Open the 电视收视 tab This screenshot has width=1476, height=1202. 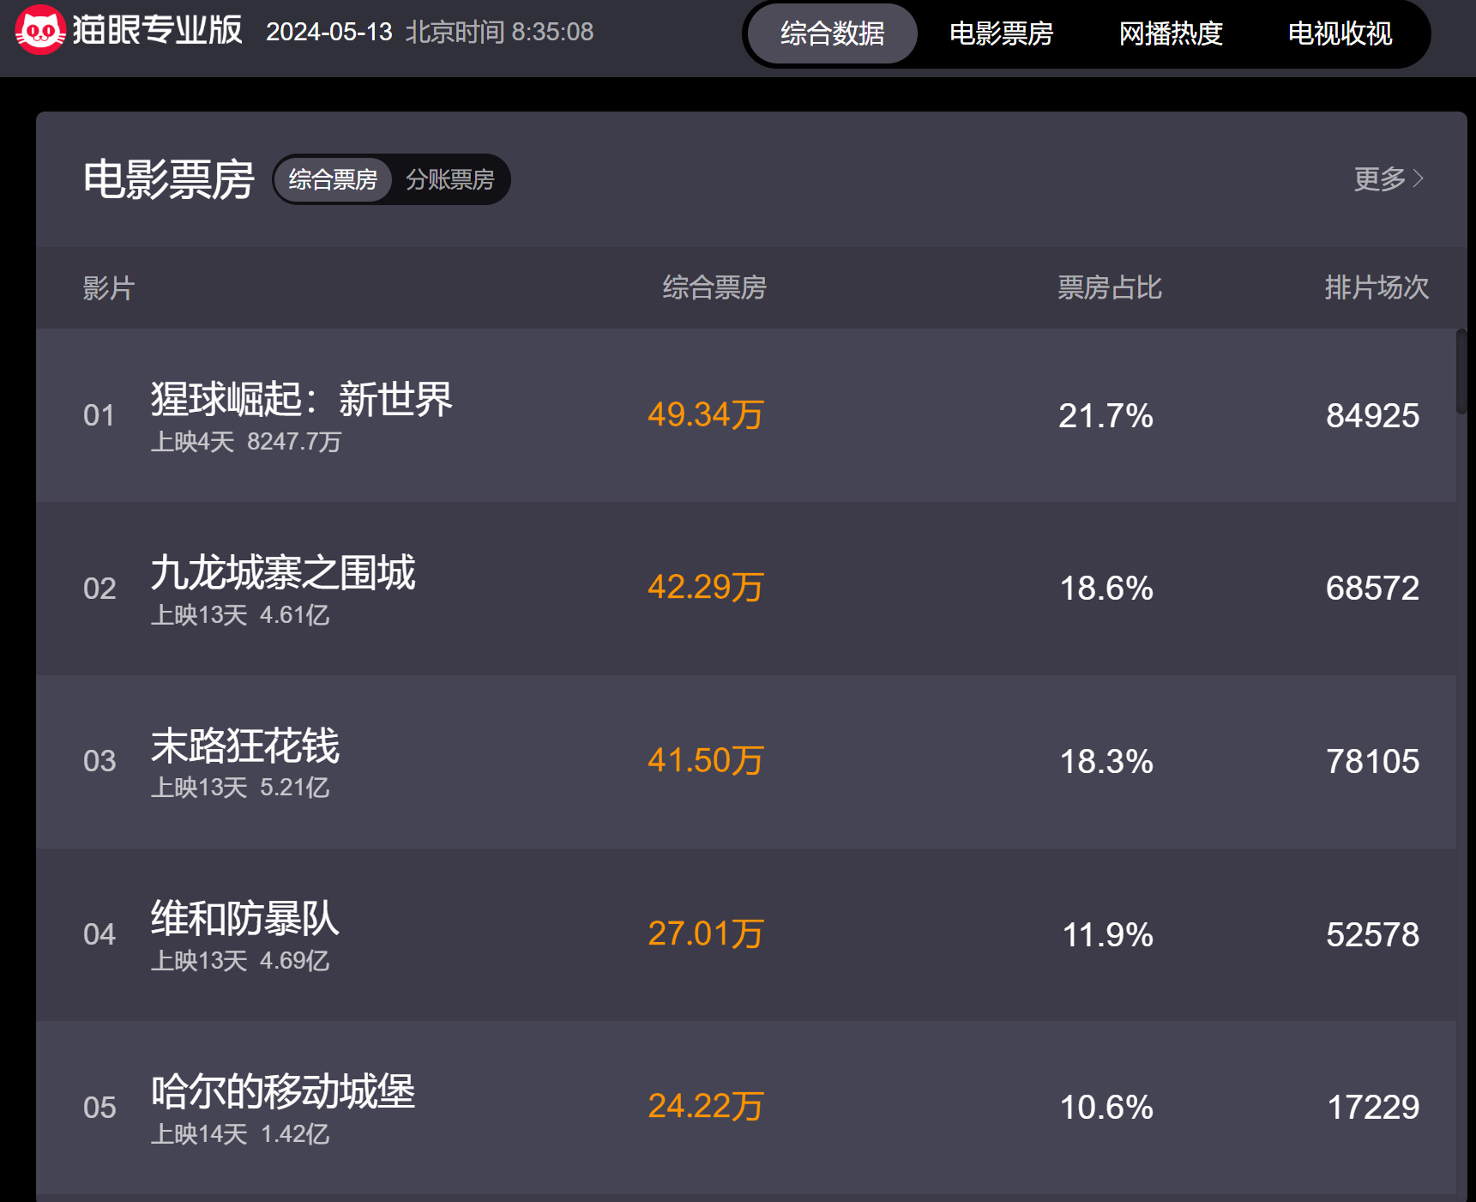click(1340, 33)
